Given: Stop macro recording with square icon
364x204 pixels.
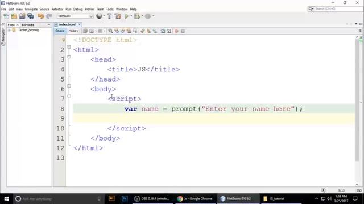Looking at the screenshot, I should (183, 31).
